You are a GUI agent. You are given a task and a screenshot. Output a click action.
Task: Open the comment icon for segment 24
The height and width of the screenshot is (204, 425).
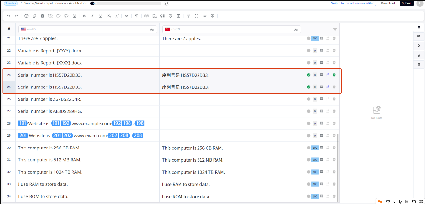321,75
